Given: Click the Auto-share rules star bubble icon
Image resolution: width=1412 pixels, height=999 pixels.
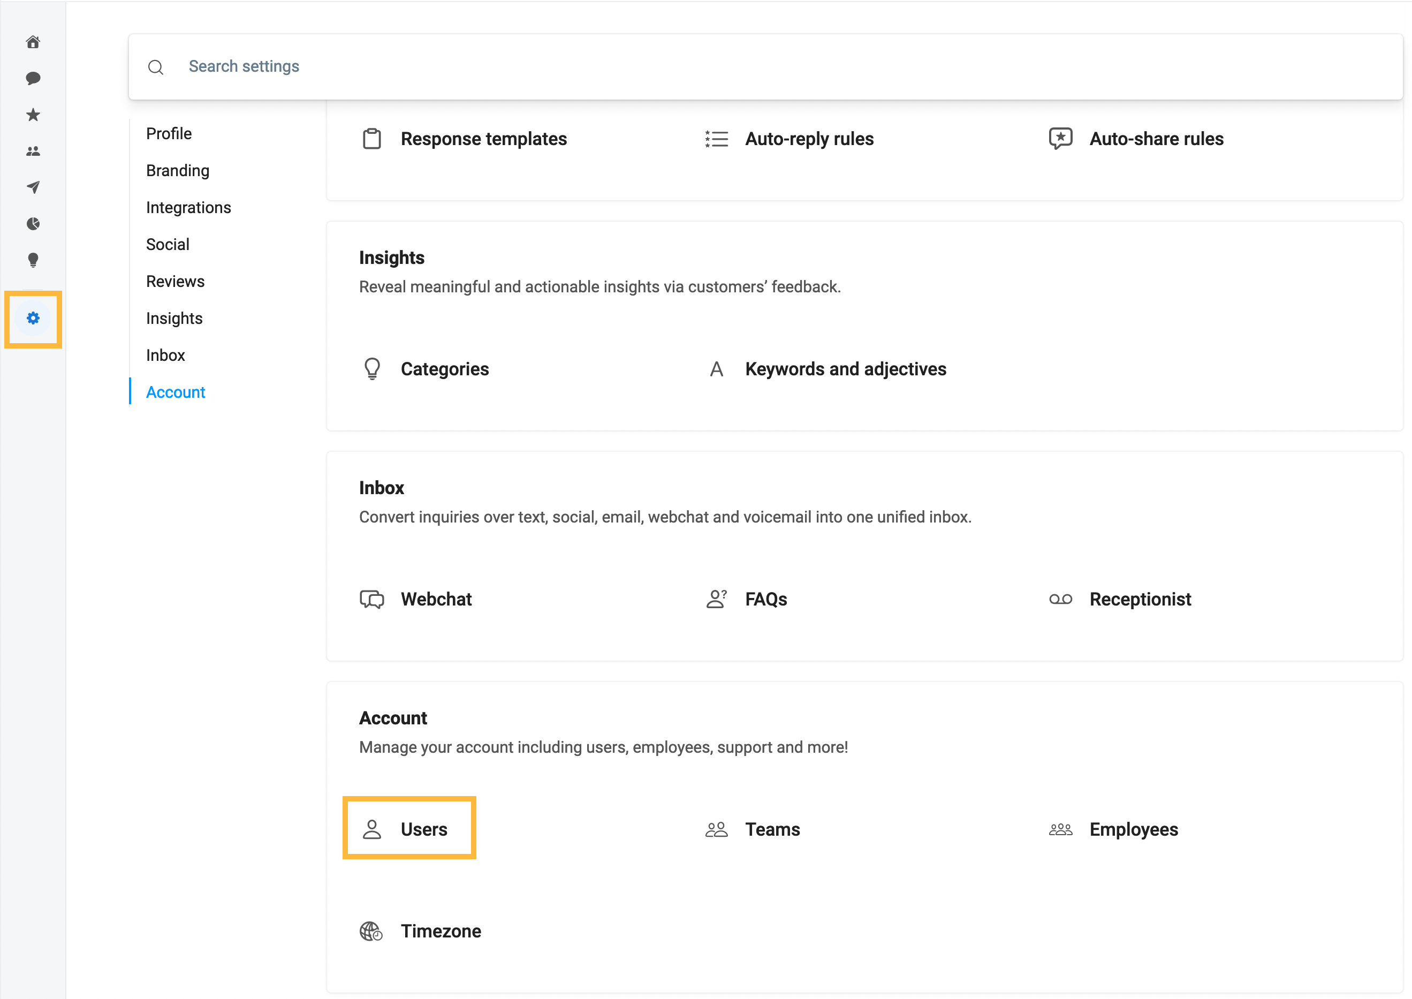Looking at the screenshot, I should click(1061, 139).
